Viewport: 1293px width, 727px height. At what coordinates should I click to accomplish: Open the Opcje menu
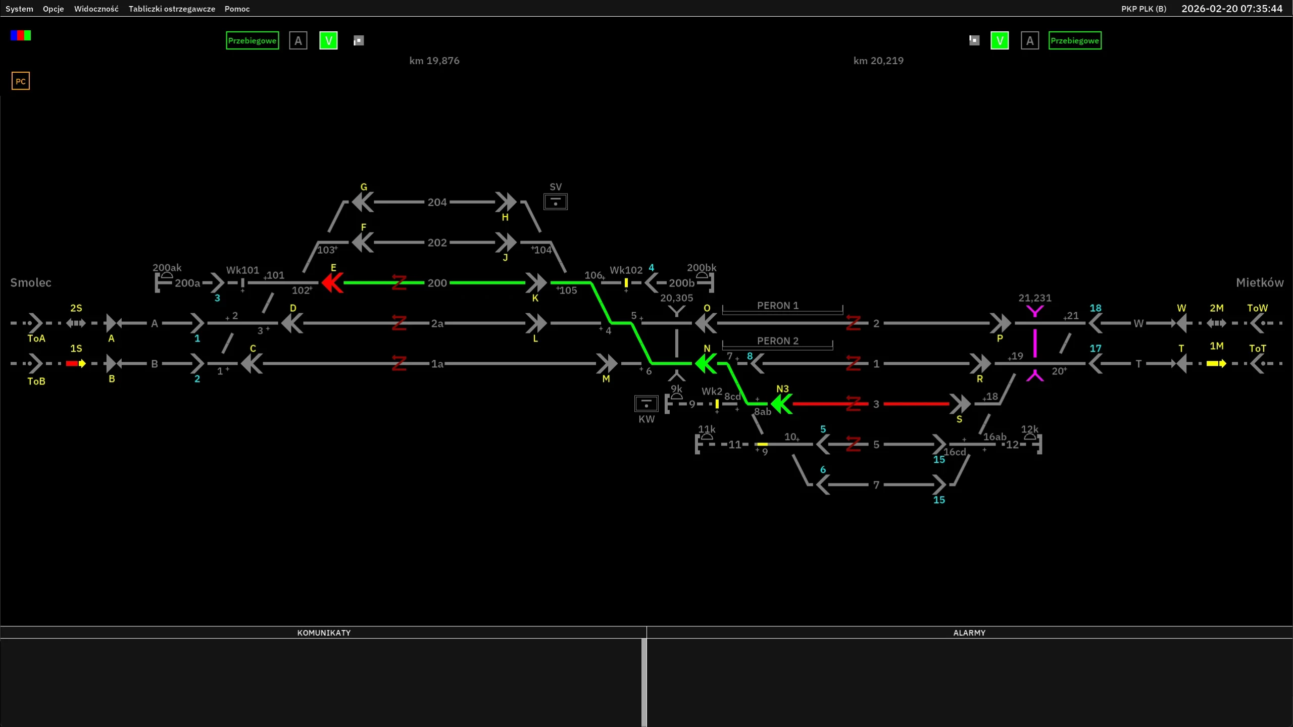[x=53, y=9]
